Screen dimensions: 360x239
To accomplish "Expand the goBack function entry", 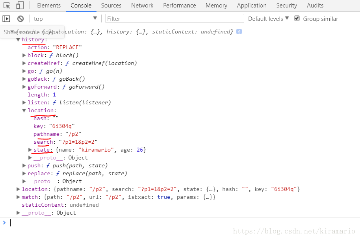I will 24,79.
